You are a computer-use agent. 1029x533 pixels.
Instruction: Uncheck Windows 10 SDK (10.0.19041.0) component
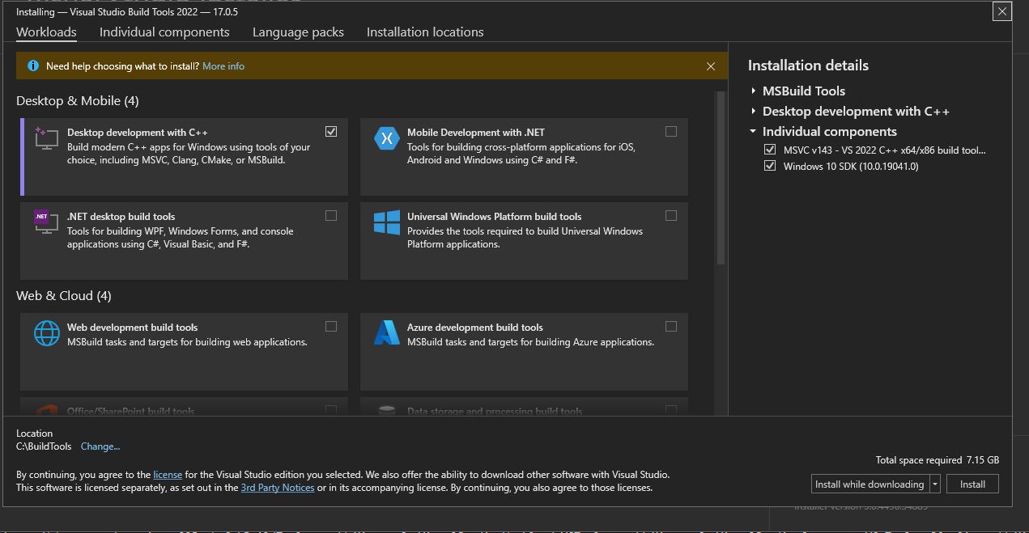pyautogui.click(x=770, y=166)
